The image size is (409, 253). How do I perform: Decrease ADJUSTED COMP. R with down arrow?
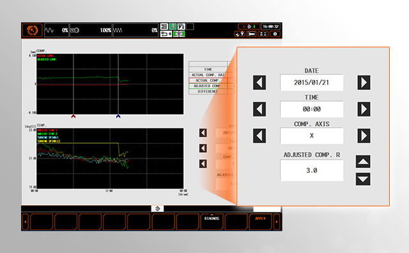[x=363, y=179]
